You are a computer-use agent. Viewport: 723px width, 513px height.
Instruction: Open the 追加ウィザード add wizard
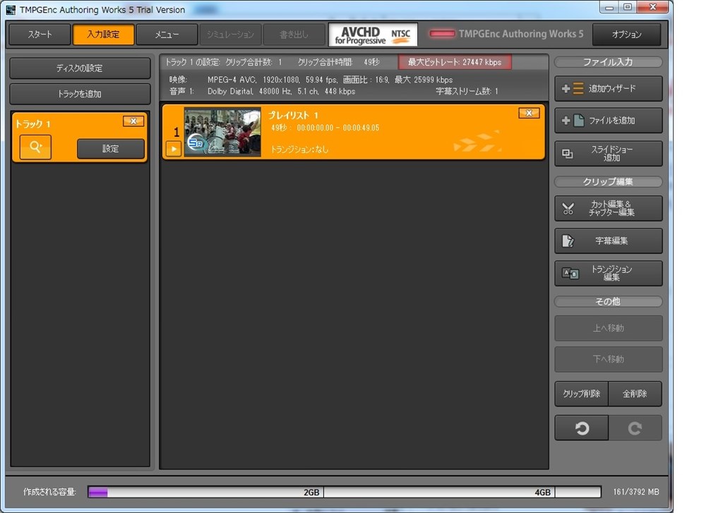point(608,88)
